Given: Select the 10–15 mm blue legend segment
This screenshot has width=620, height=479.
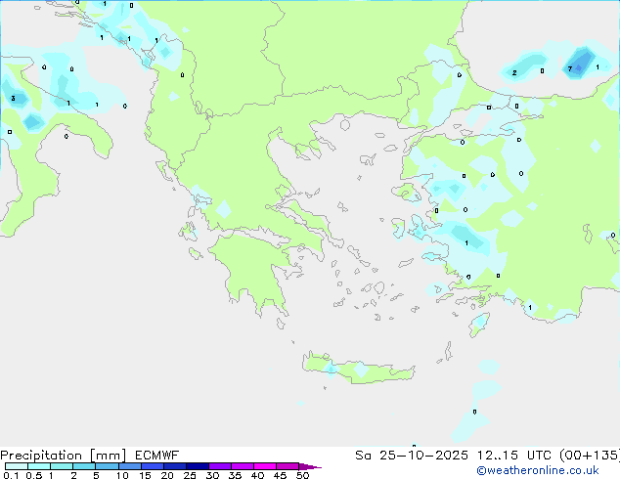Looking at the screenshot, I should coord(129,466).
